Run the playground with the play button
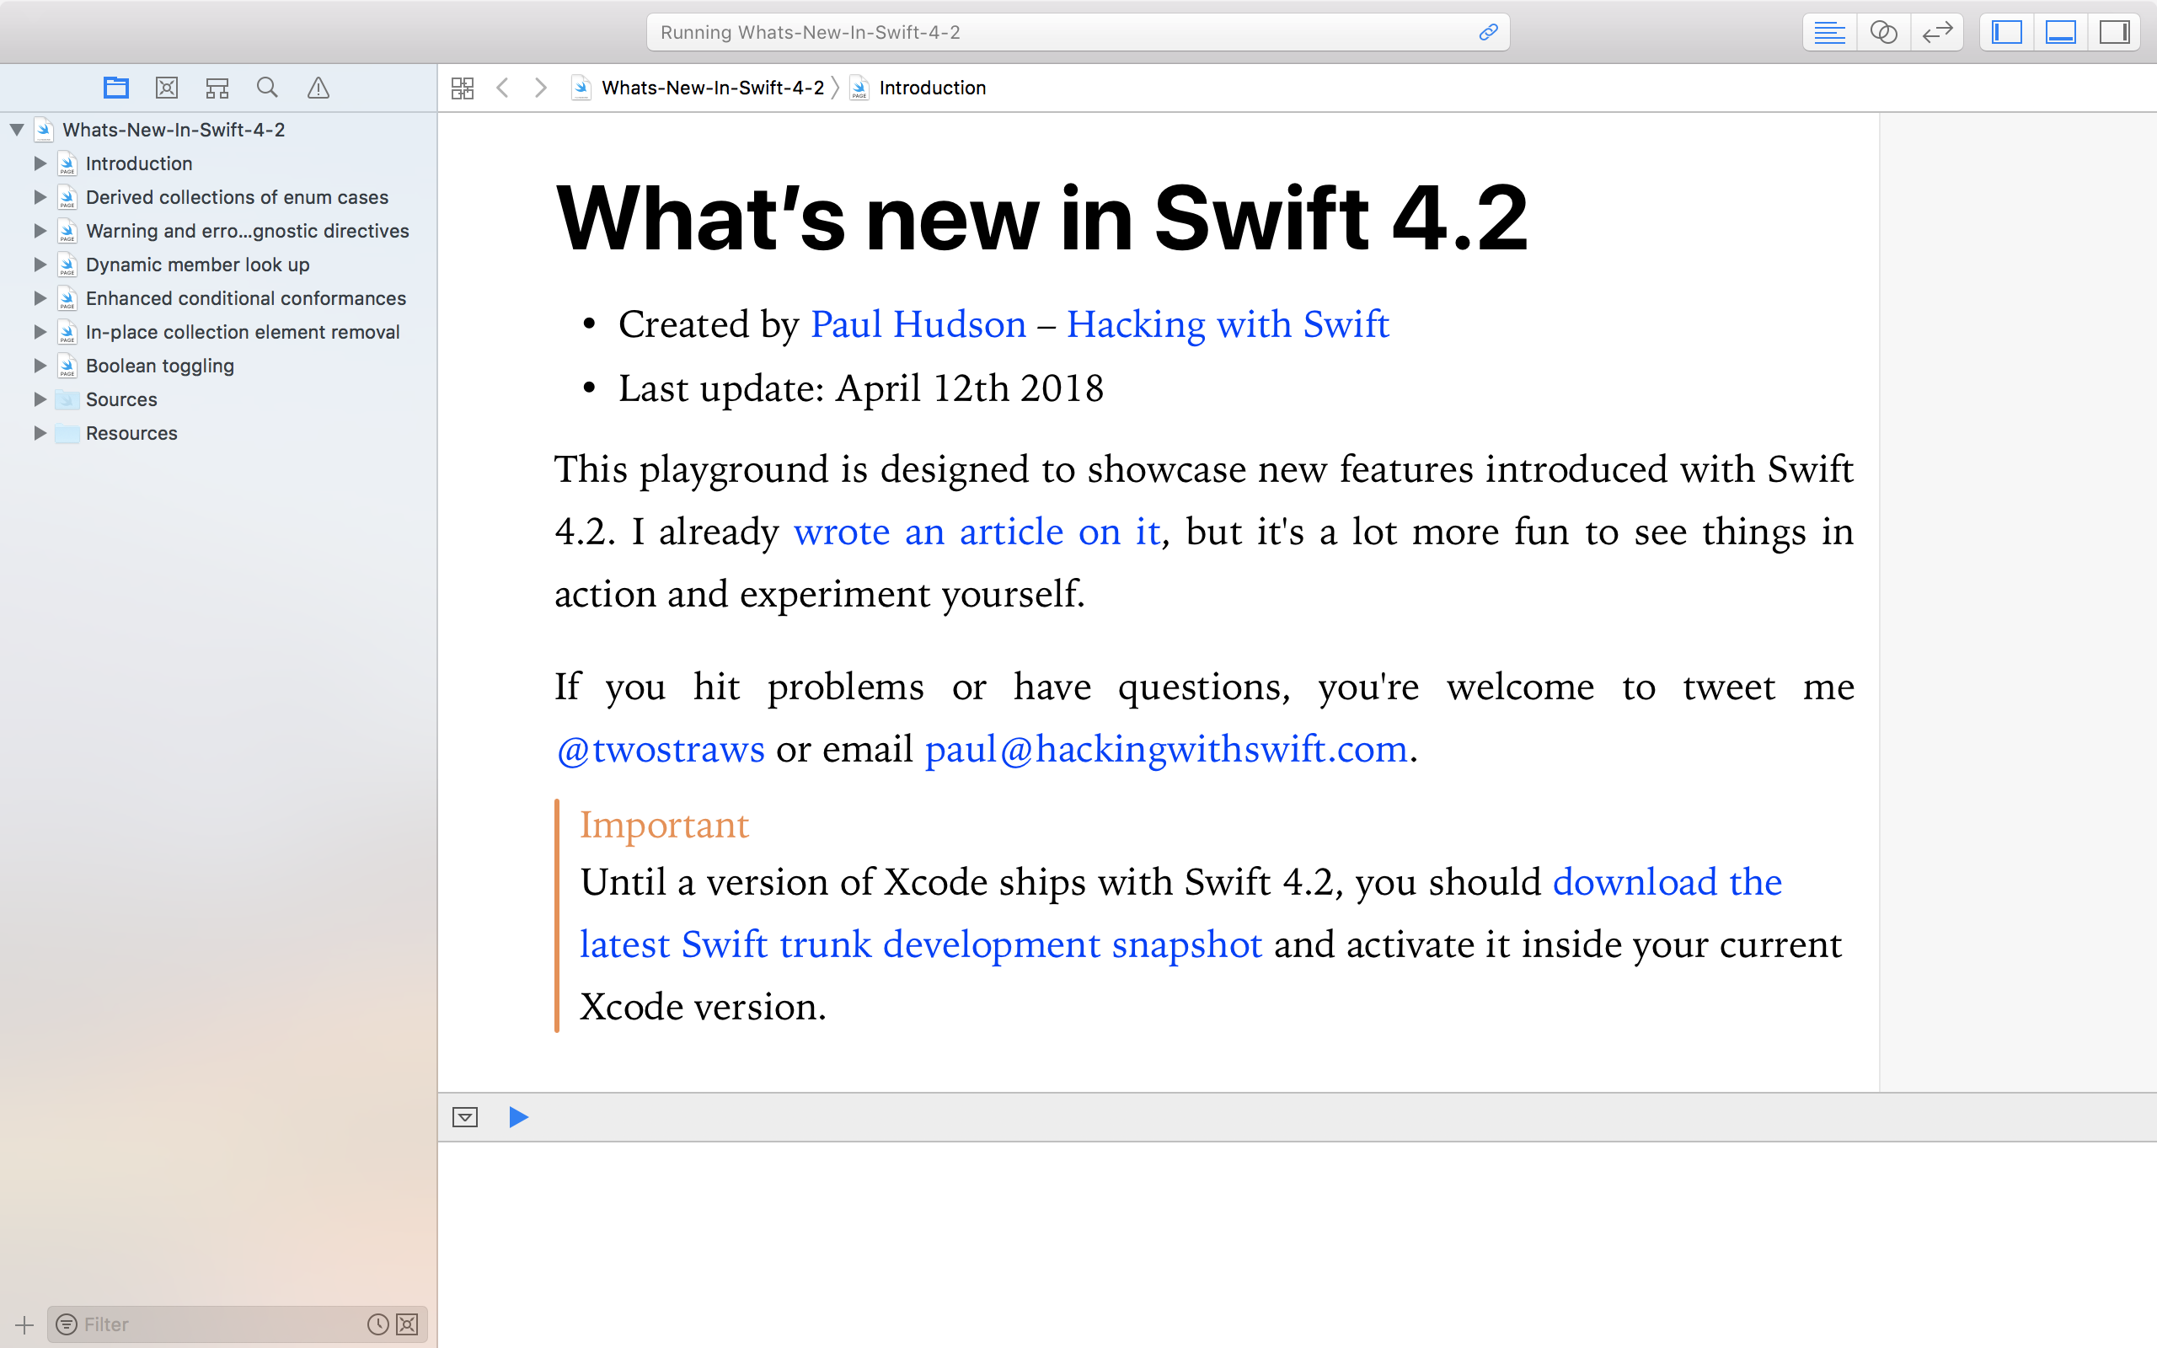The height and width of the screenshot is (1348, 2157). coord(518,1117)
